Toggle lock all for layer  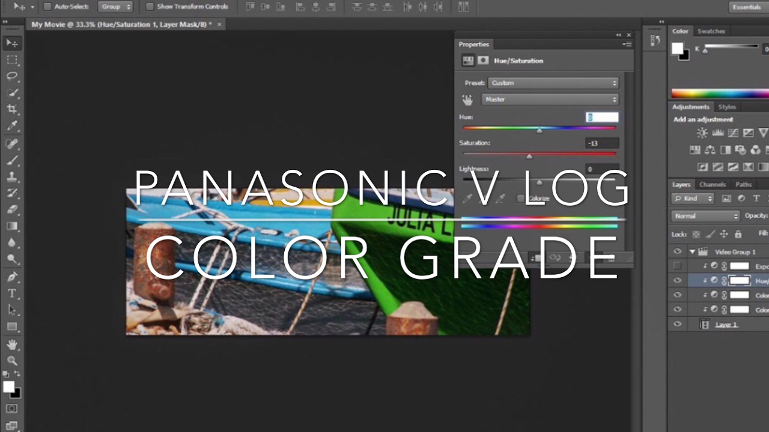pyautogui.click(x=738, y=234)
